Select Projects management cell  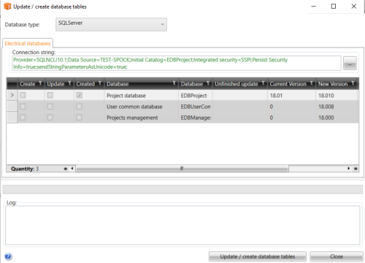141,118
